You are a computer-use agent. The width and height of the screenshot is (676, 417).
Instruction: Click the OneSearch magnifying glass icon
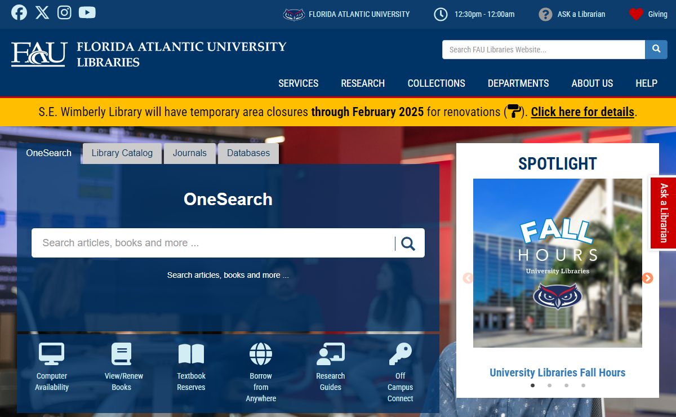408,243
